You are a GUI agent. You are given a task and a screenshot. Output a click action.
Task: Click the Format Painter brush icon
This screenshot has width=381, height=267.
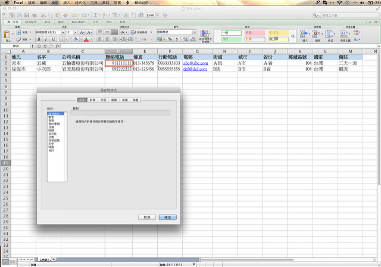65,15
